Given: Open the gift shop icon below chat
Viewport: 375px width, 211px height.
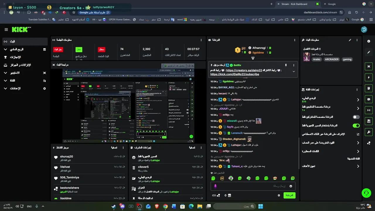Looking at the screenshot, I should point(230,195).
